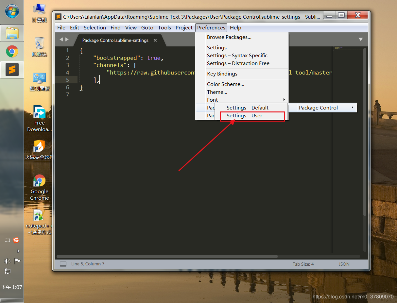This screenshot has height=303, width=397.
Task: Open the View menu
Action: pyautogui.click(x=131, y=27)
